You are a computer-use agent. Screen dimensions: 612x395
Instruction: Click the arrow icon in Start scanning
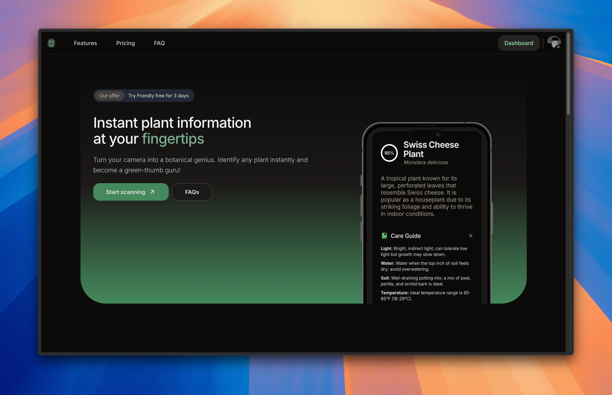(152, 192)
